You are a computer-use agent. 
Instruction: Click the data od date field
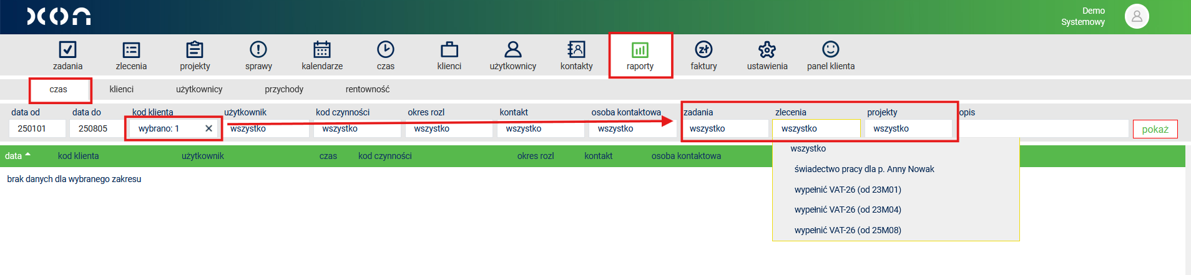click(x=37, y=128)
